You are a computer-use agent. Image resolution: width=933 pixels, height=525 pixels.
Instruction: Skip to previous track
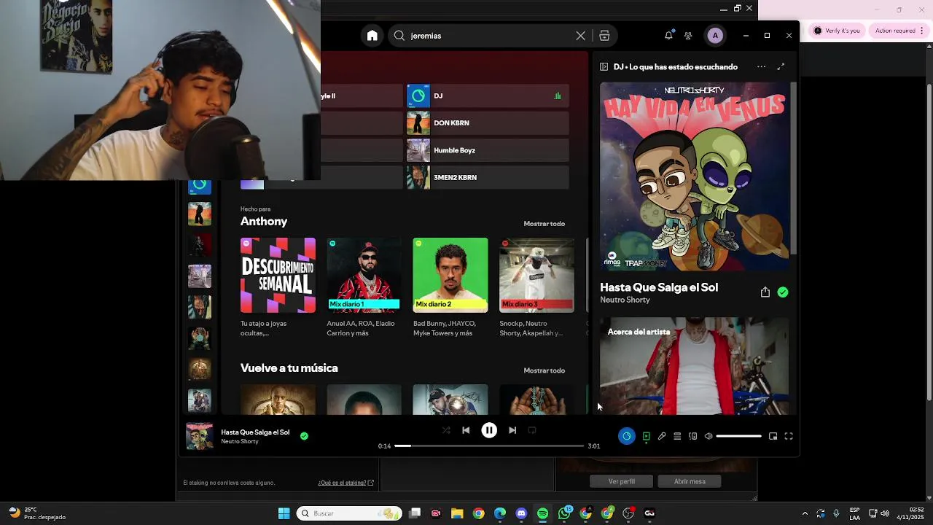[466, 430]
